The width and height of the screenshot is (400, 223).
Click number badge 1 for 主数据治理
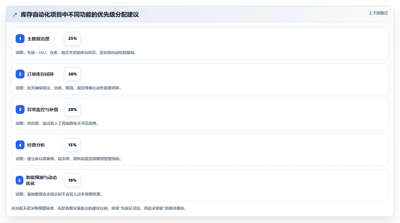click(20, 39)
